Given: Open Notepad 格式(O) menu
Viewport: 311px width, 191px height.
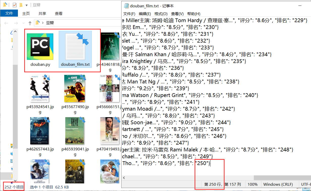Looking at the screenshot, I should click(x=161, y=14).
